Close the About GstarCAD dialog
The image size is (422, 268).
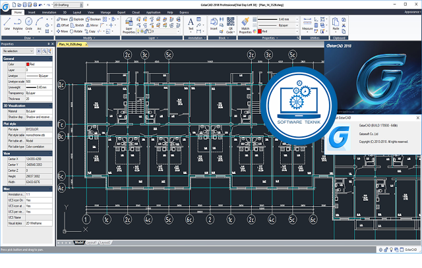point(417,118)
